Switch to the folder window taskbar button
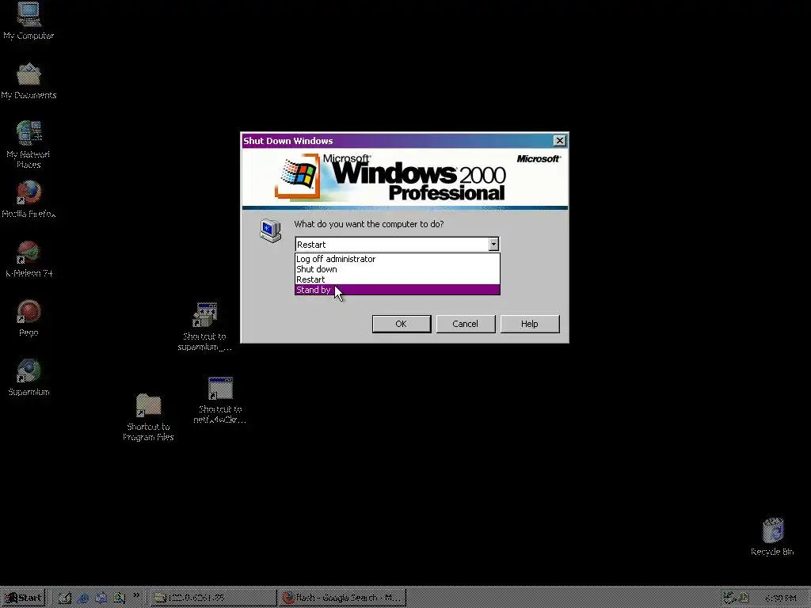Screen dimensions: 811x608 214,598
